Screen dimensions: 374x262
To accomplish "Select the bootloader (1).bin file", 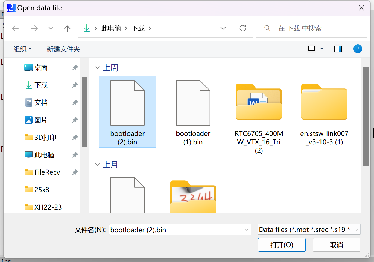I will [193, 112].
